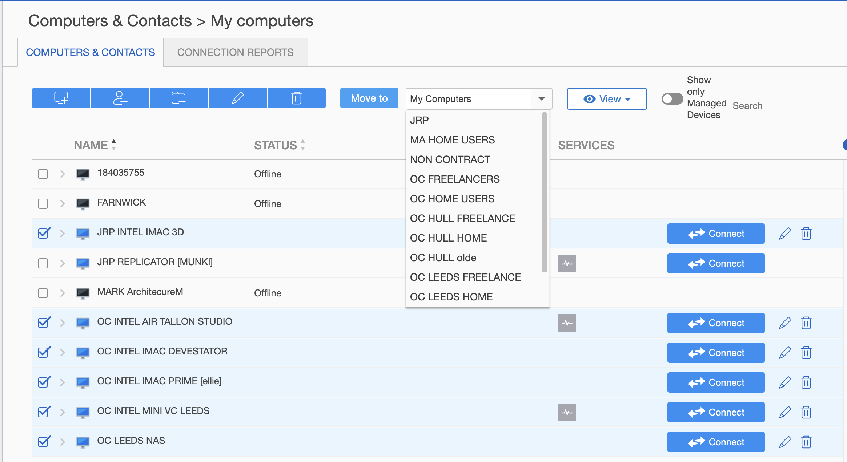This screenshot has height=462, width=847.
Task: Switch to Connection Reports tab
Action: tap(235, 52)
